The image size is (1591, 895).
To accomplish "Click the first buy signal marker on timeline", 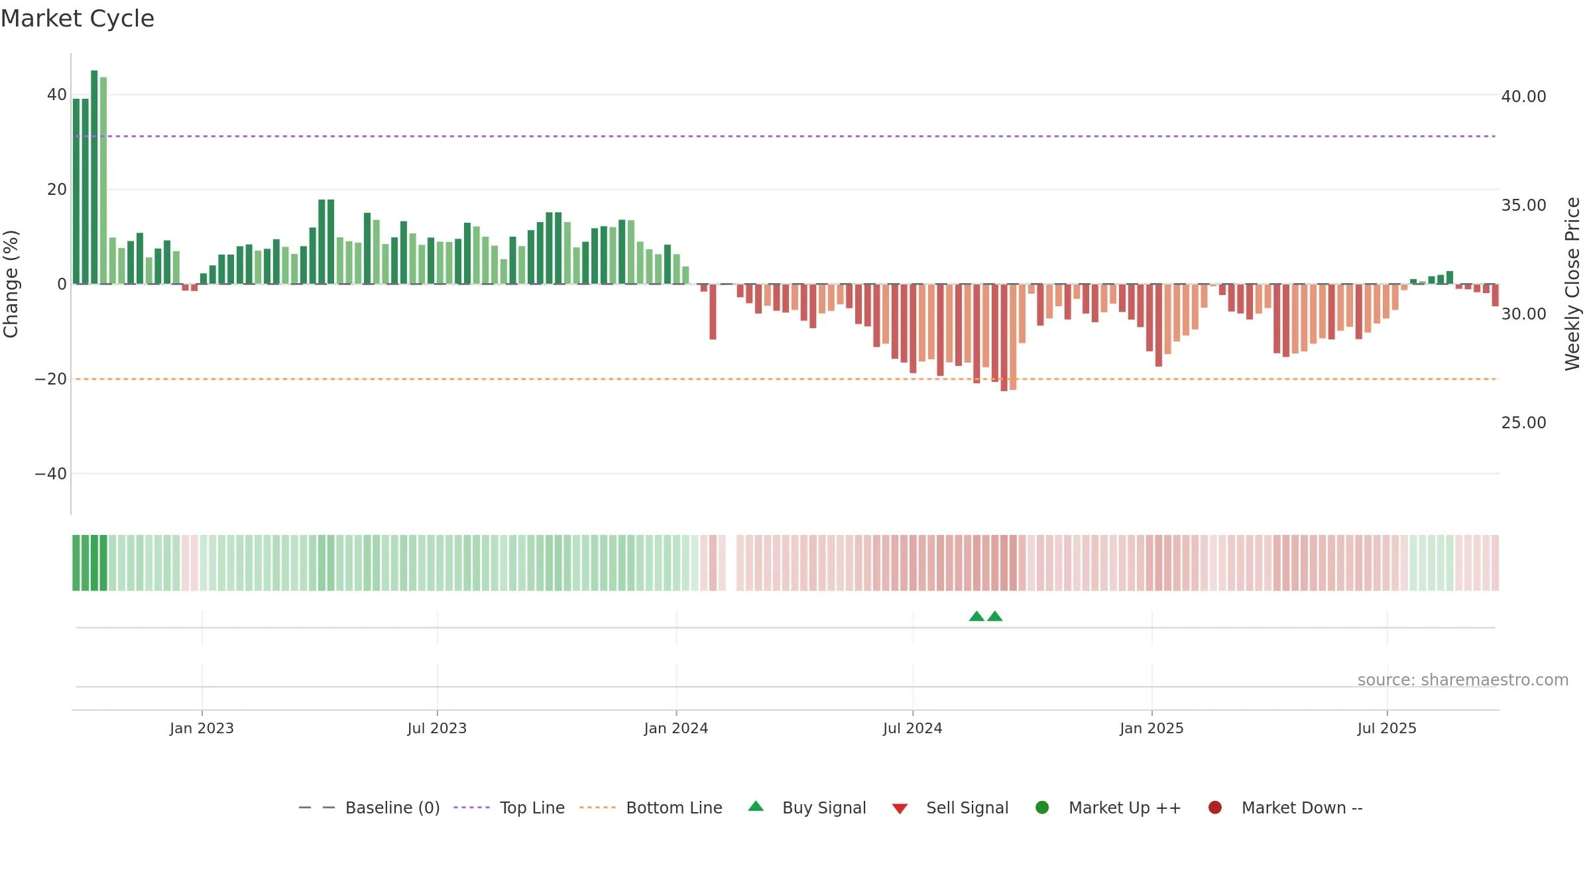I will 976,617.
